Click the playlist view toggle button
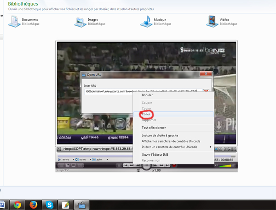Screen dimensions: 276x210 coord(62,165)
